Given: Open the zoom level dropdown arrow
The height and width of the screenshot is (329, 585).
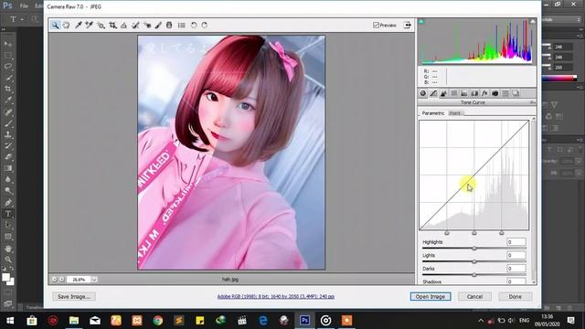Looking at the screenshot, I should [94, 280].
